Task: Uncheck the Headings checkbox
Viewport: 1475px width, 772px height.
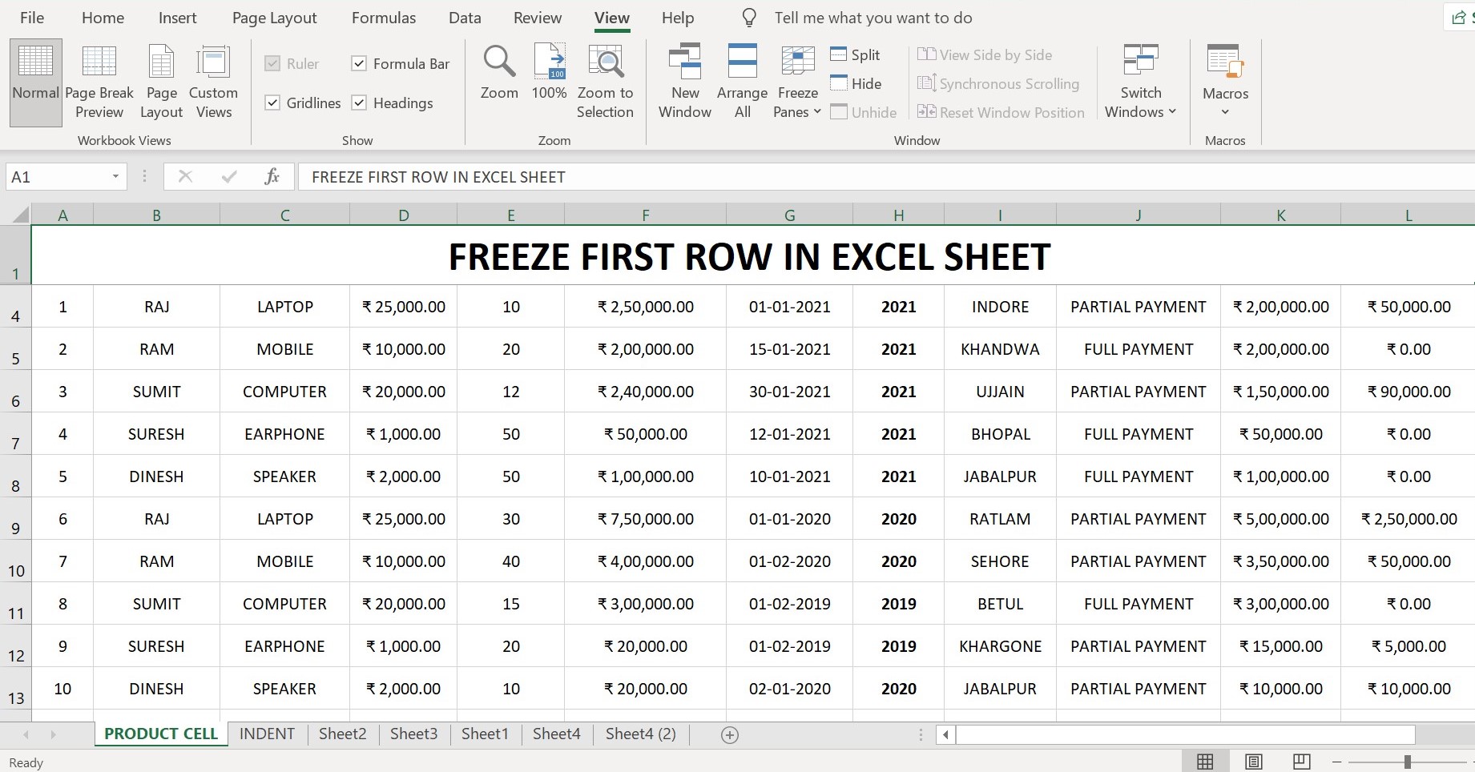Action: (x=359, y=103)
